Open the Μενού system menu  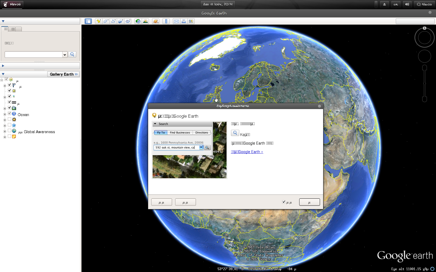pos(12,4)
